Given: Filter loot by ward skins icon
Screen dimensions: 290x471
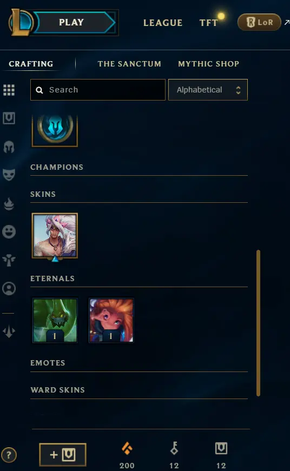Looking at the screenshot, I should click(x=9, y=260).
